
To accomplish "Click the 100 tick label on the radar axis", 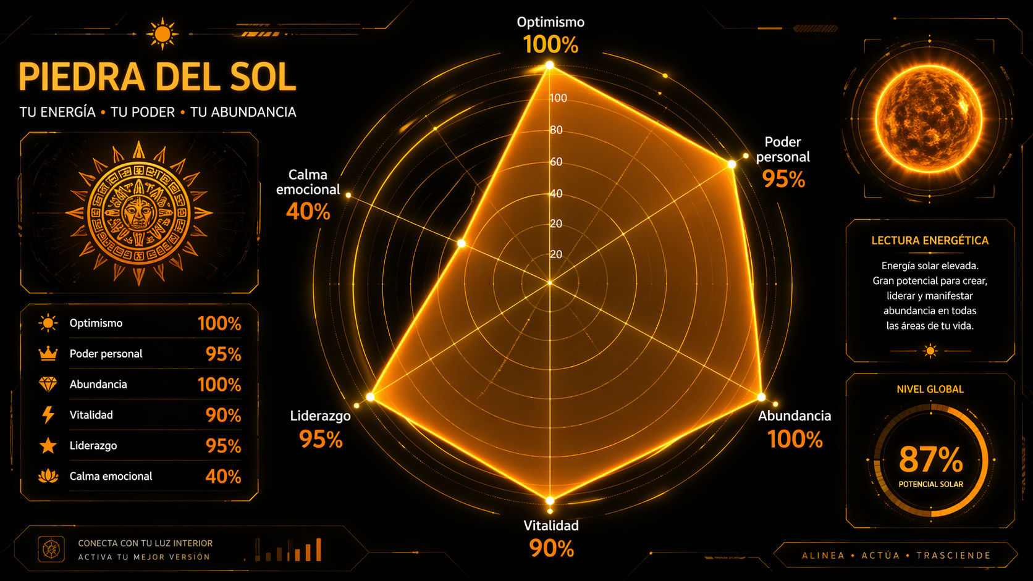I will (x=559, y=98).
